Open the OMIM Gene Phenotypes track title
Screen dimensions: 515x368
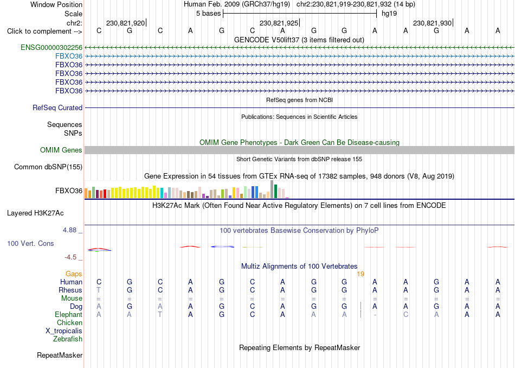coord(299,142)
